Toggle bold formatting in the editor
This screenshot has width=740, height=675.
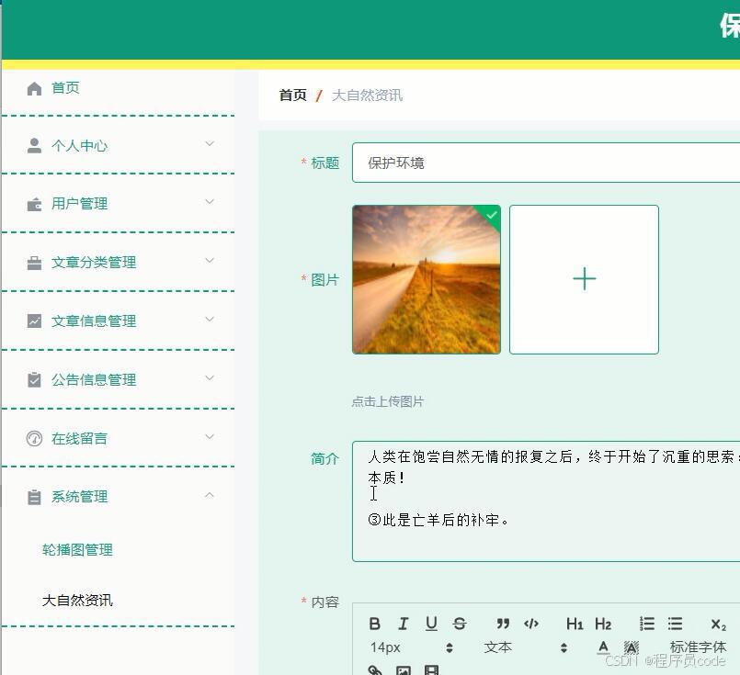tap(374, 624)
